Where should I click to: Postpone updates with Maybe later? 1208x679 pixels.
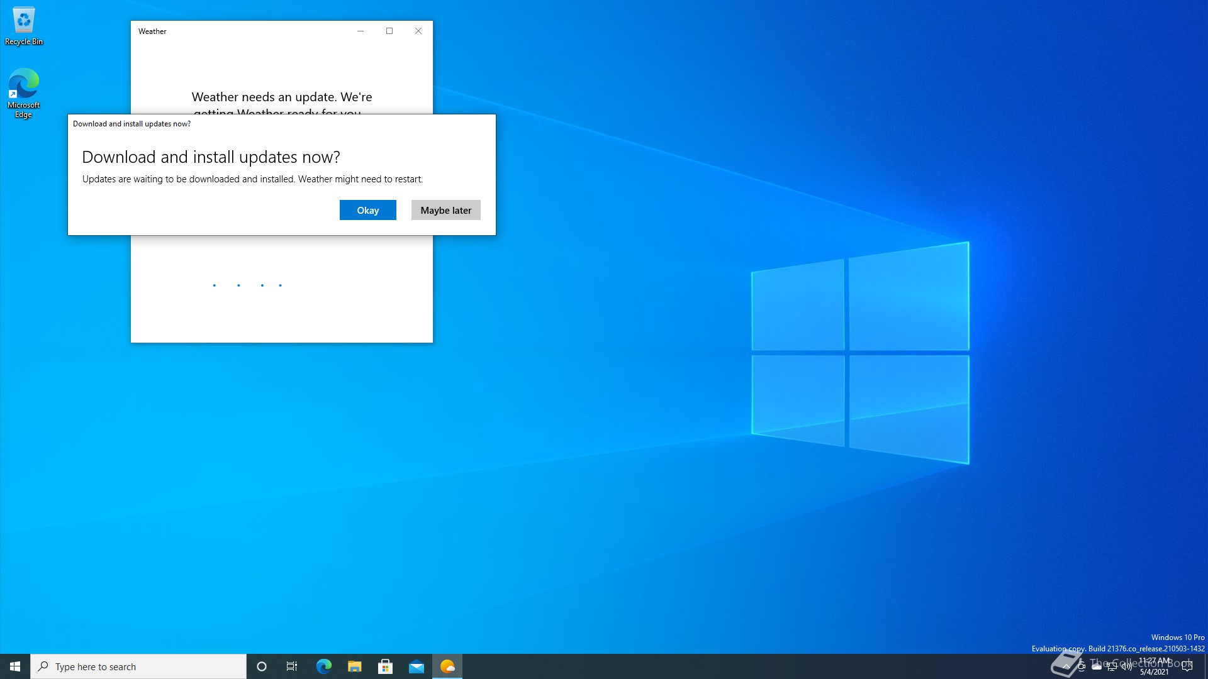click(x=445, y=210)
